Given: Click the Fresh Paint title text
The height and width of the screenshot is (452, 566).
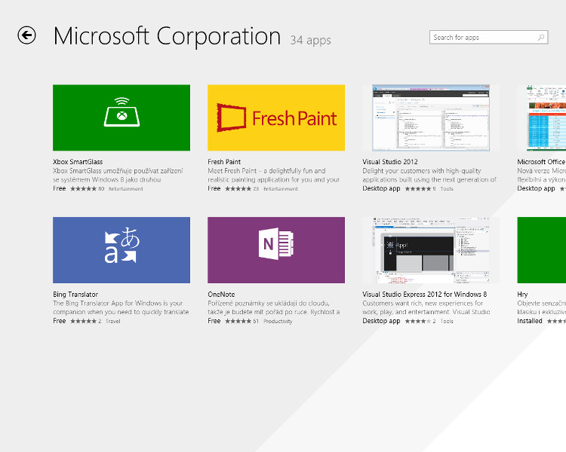Looking at the screenshot, I should pos(224,162).
